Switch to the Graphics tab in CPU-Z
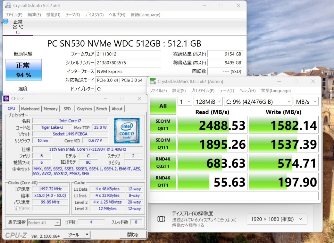This screenshot has height=243, width=334. [x=85, y=109]
